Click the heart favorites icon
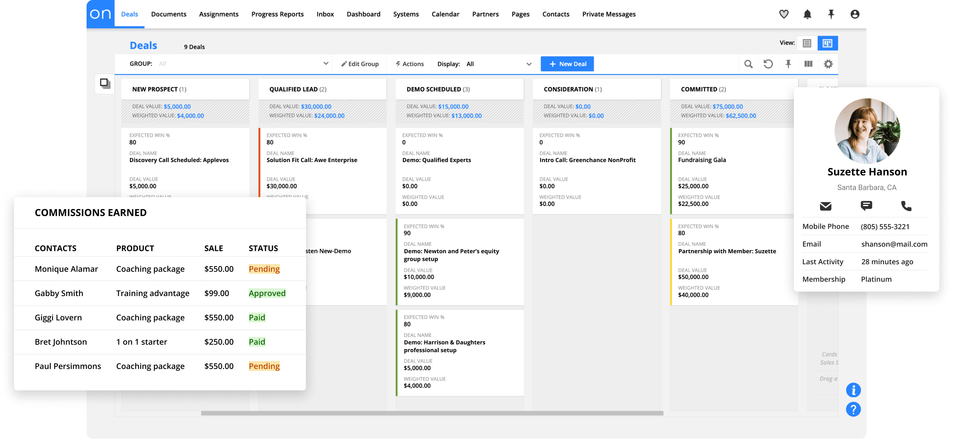Screen dimensions: 953x441 (784, 14)
